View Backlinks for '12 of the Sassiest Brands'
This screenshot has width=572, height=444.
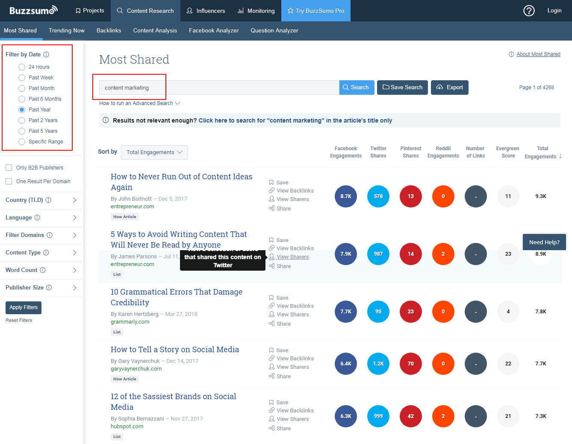(x=291, y=410)
